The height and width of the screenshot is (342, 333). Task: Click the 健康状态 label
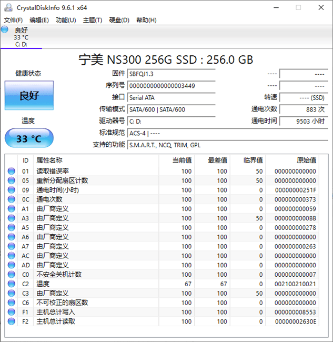point(28,73)
